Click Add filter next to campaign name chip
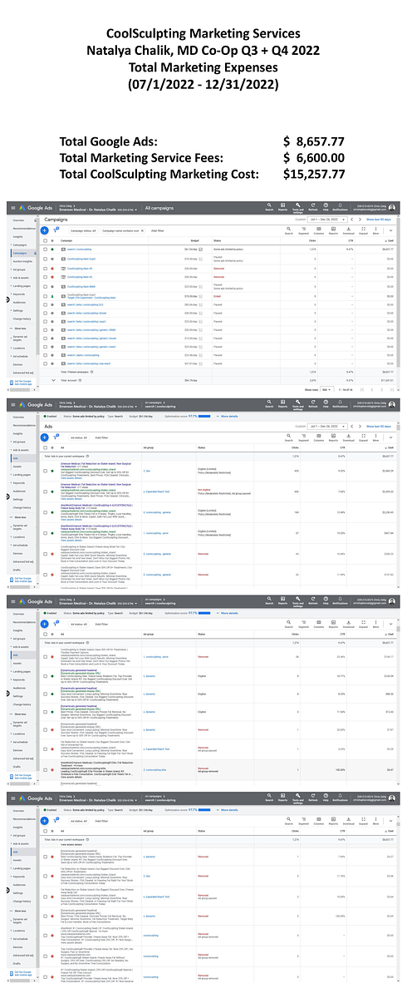Screen dimensions: 407x998 coord(156,230)
